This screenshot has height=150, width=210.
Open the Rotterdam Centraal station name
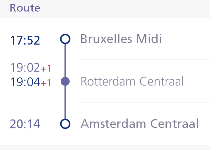click(x=132, y=81)
